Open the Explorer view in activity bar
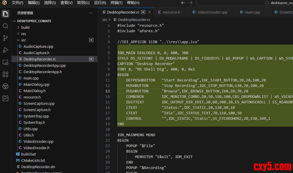 [5, 14]
